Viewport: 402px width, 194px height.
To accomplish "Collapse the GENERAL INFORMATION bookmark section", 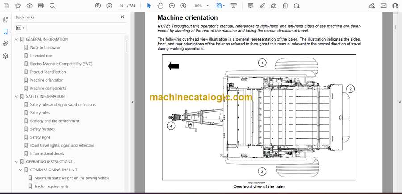I will [17, 39].
